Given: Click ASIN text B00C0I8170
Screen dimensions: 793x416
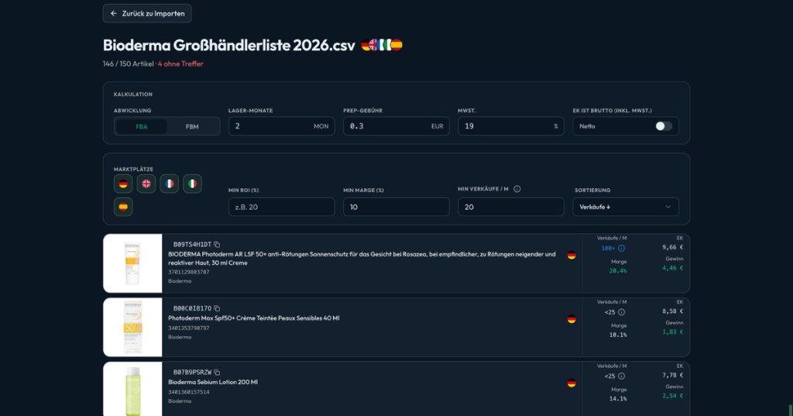Looking at the screenshot, I should tap(192, 308).
